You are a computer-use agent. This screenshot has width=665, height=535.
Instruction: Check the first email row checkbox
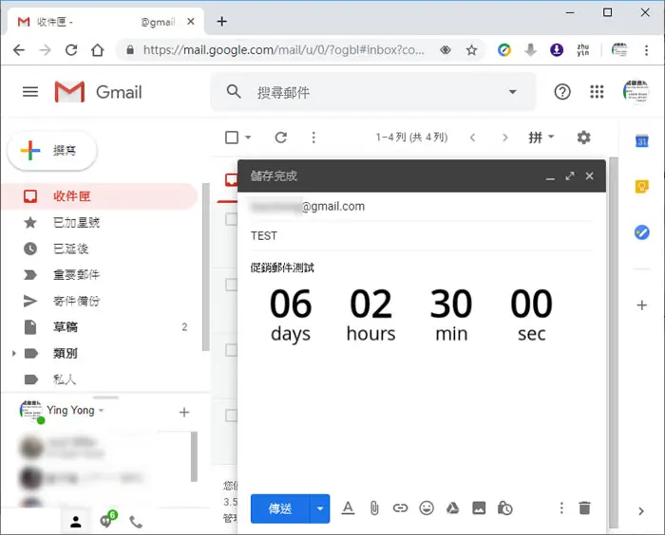click(x=231, y=219)
